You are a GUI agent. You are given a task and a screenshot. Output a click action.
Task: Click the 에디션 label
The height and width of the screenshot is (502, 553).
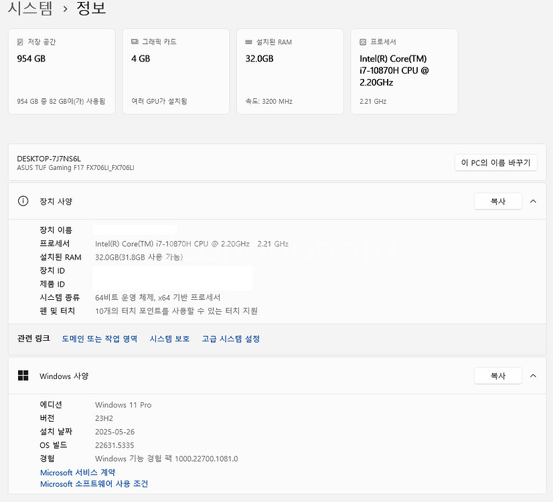click(51, 405)
